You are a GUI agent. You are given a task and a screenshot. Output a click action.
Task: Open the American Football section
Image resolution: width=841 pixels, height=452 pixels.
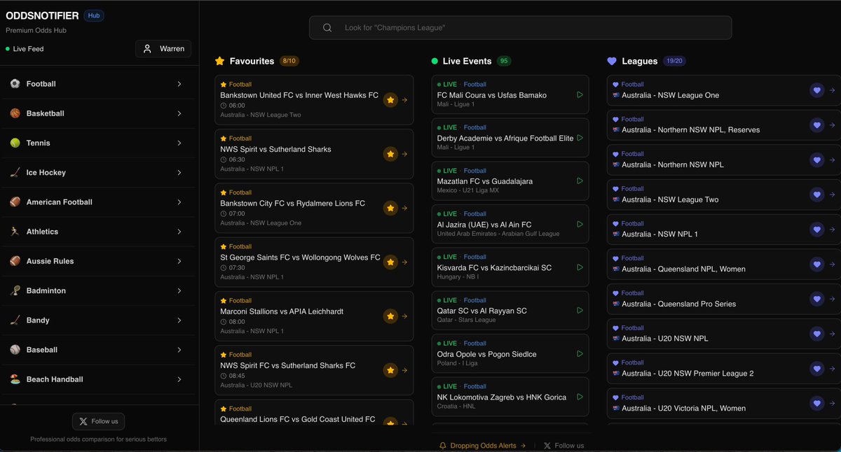point(15,202)
